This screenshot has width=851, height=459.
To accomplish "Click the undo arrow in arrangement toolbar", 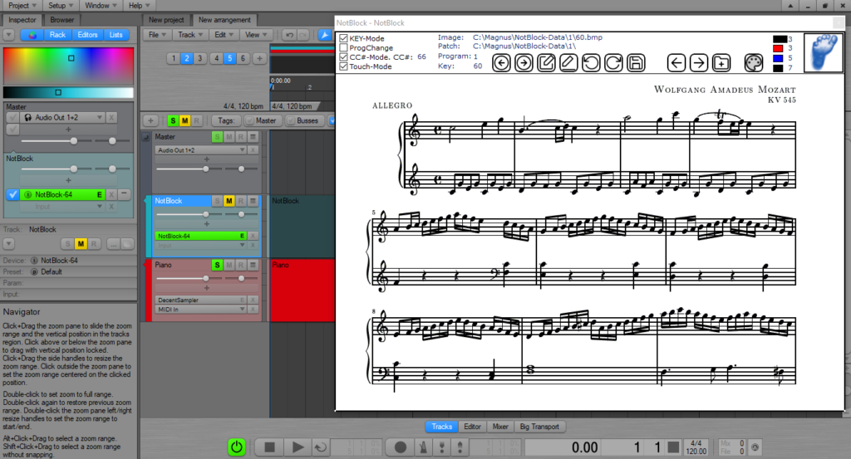I will (290, 35).
